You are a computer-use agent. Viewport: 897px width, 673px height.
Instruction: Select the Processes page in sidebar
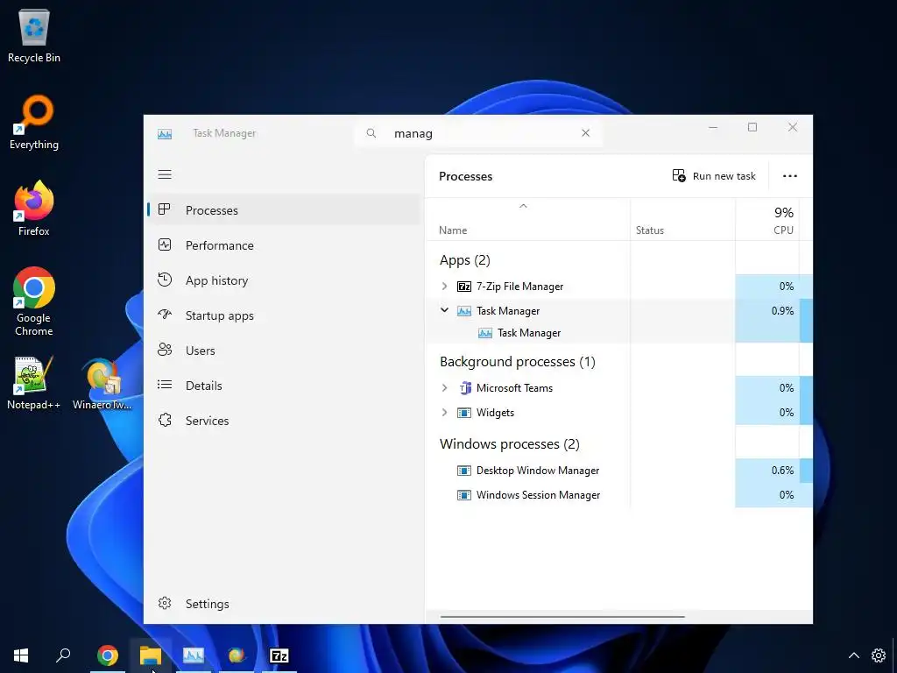[285, 210]
